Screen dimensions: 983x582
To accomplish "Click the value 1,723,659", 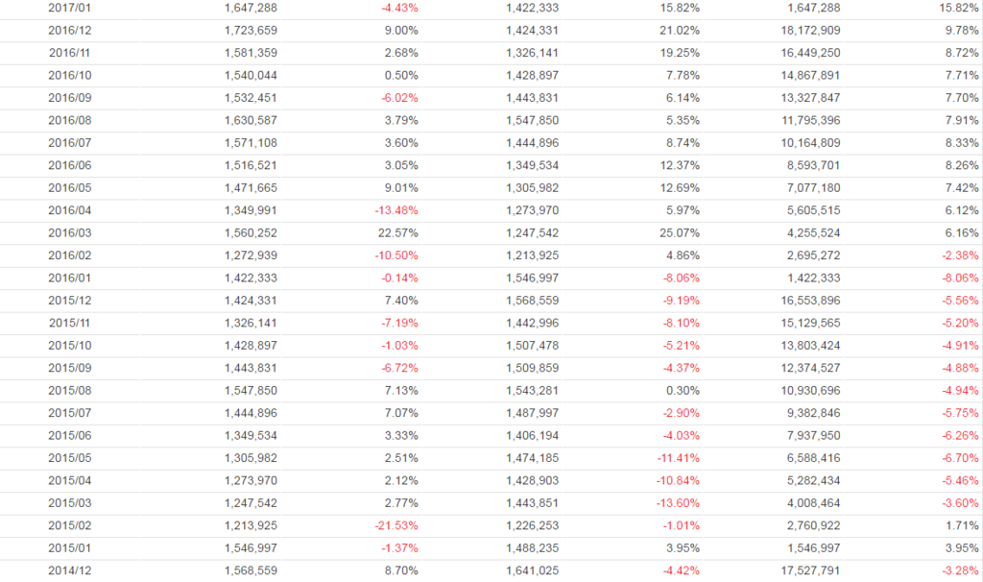I will coord(250,30).
